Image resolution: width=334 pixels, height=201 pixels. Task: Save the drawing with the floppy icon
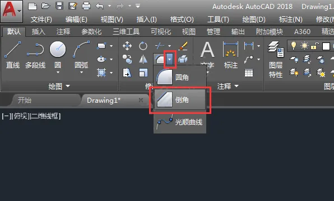[59, 6]
